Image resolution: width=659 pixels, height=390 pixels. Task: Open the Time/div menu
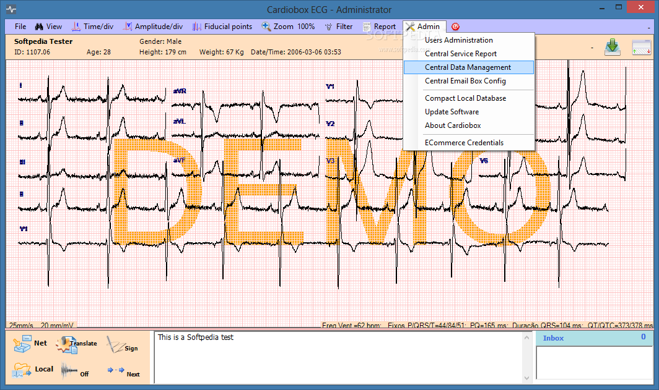tap(92, 27)
